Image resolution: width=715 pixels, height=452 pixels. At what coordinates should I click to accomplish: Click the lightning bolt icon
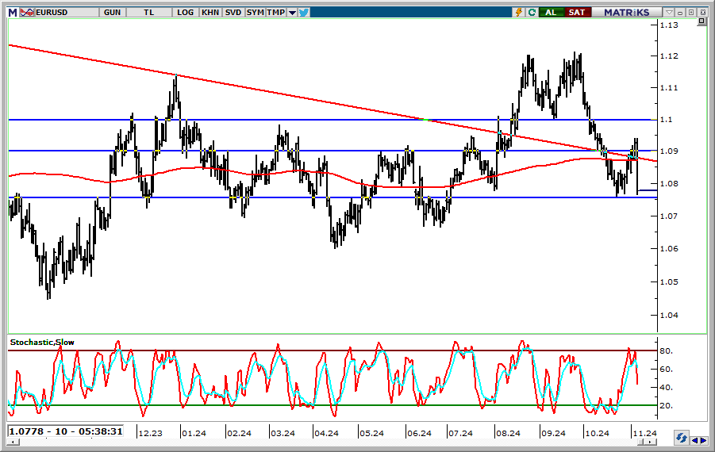518,13
